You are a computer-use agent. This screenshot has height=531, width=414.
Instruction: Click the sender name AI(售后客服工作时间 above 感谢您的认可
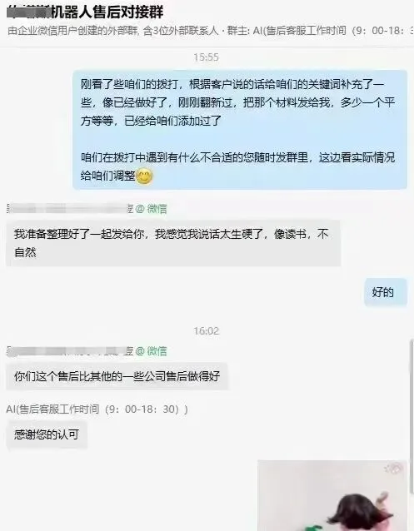point(97,409)
